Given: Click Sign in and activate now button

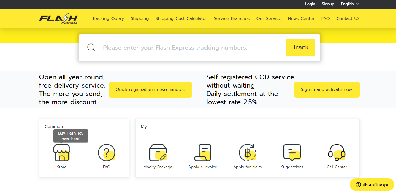Looking at the screenshot, I should [327, 90].
